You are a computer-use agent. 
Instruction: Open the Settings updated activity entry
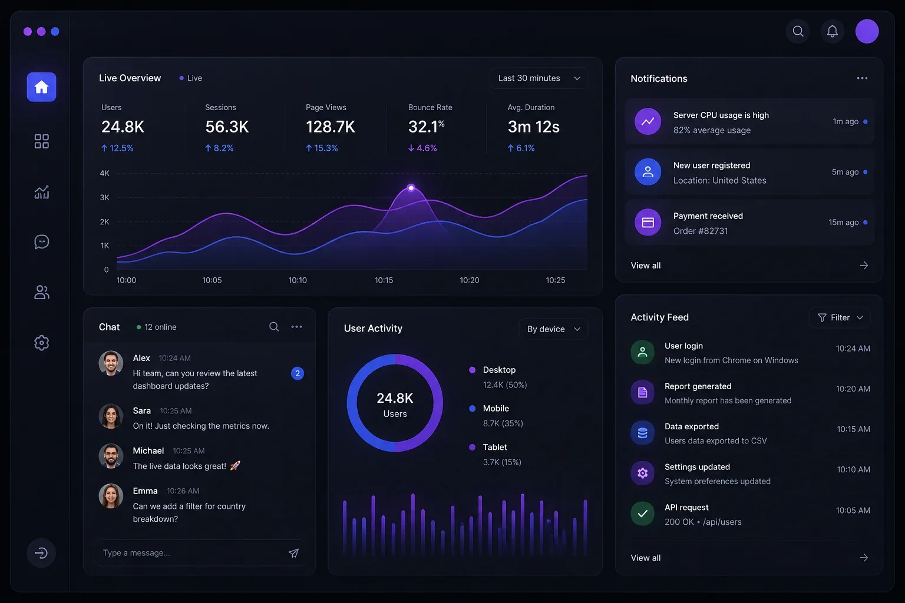(x=750, y=473)
